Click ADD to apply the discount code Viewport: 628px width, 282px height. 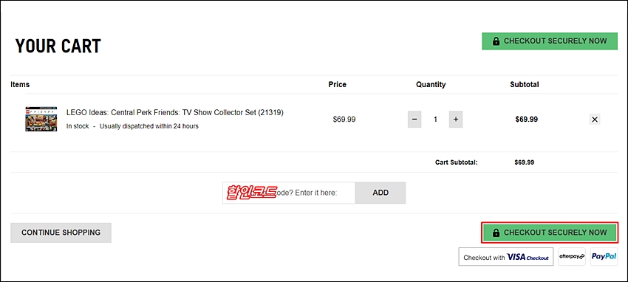pyautogui.click(x=380, y=193)
